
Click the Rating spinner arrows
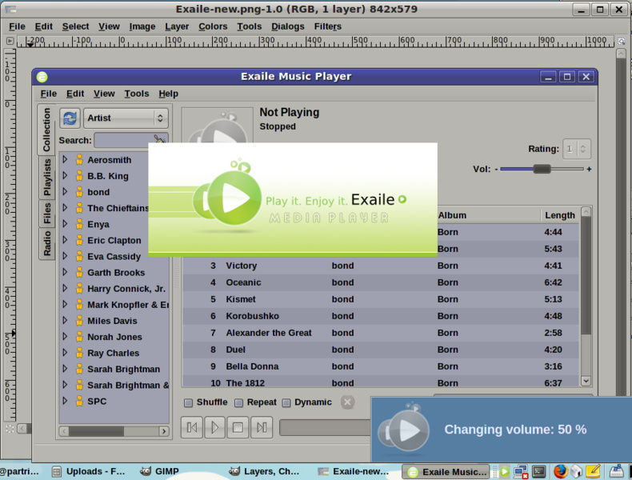coord(582,149)
